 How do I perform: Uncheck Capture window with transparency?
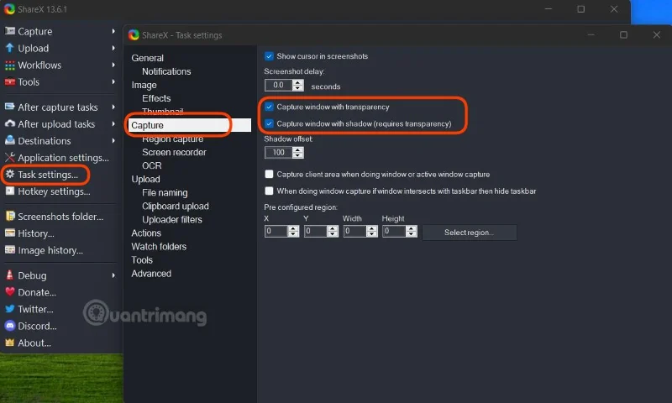click(x=269, y=107)
